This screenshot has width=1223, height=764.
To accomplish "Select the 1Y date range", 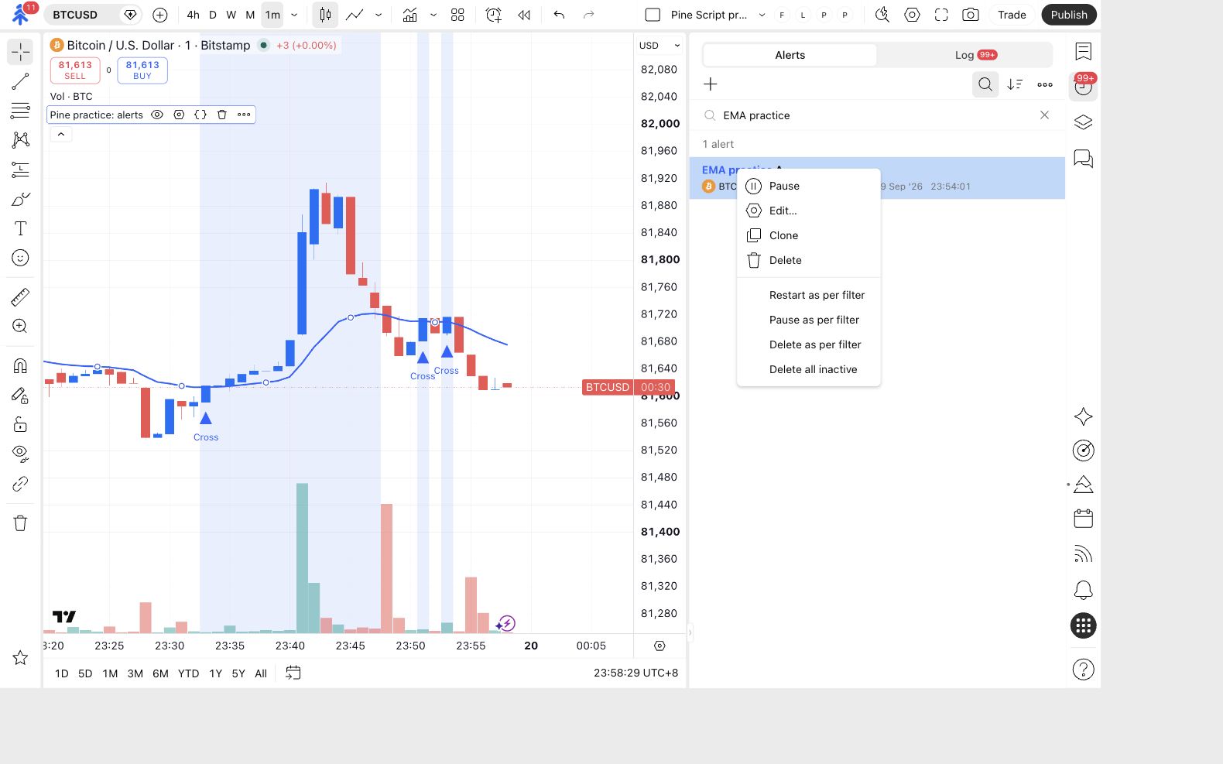I will pyautogui.click(x=216, y=673).
